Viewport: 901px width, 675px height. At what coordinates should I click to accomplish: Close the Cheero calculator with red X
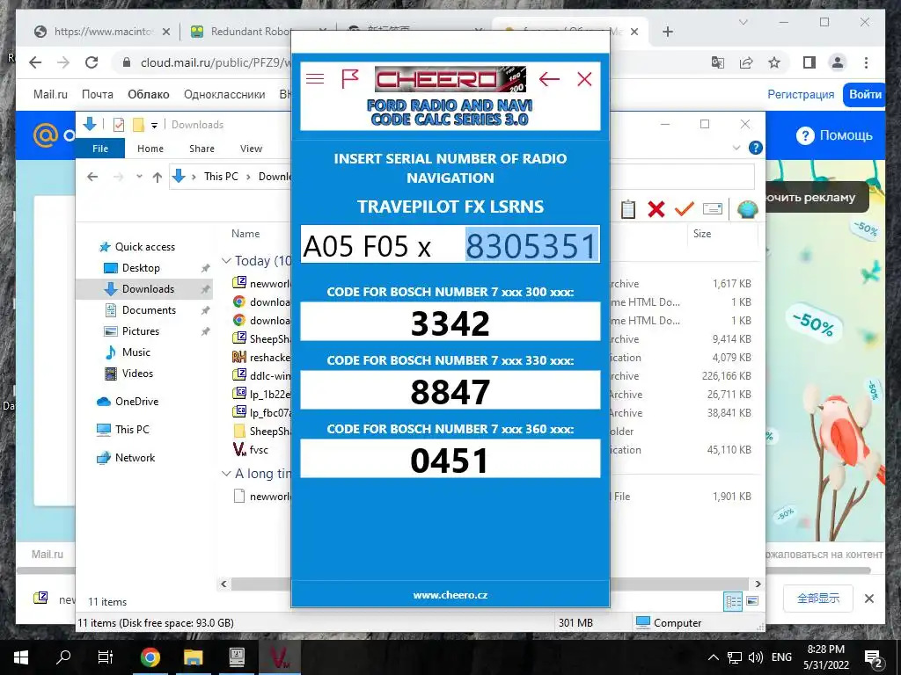pos(584,79)
